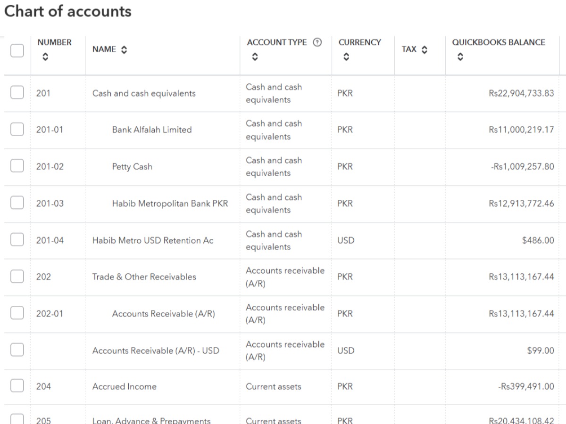Click USD currency of Accounts Receivable (A/R) - USD
The width and height of the screenshot is (566, 424).
[345, 351]
